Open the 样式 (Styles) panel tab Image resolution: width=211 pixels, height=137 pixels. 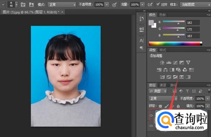pos(163,50)
